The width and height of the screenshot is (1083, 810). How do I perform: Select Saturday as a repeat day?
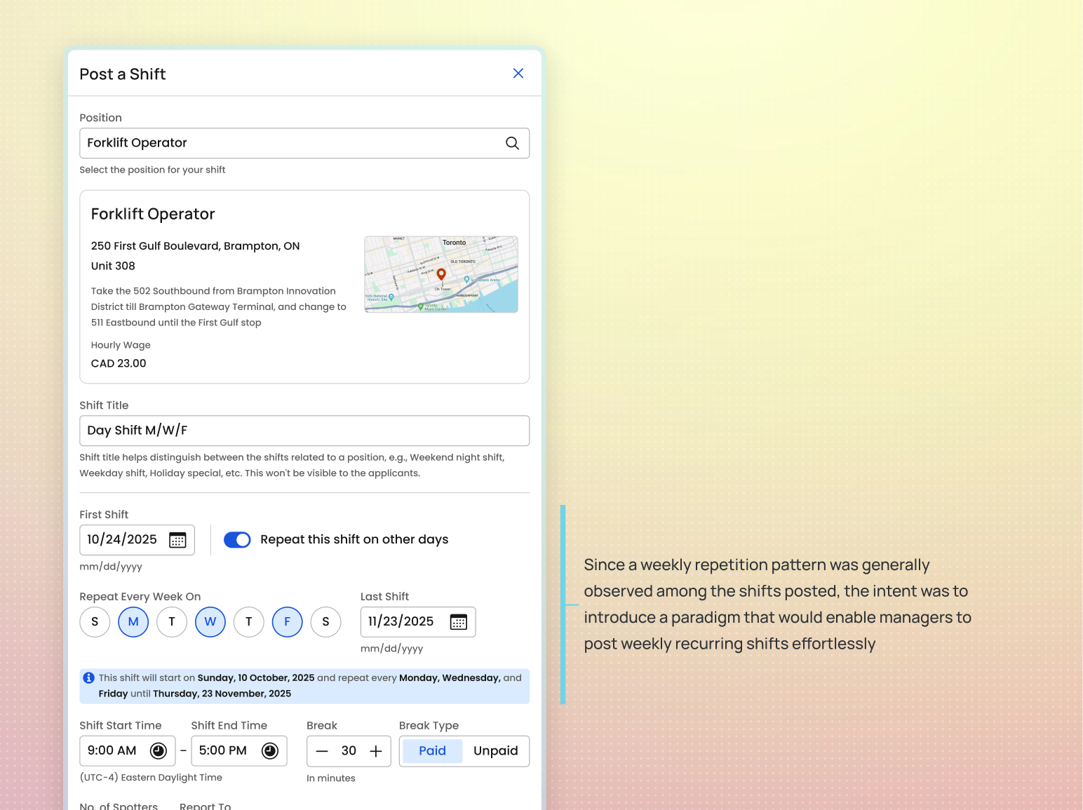click(325, 621)
